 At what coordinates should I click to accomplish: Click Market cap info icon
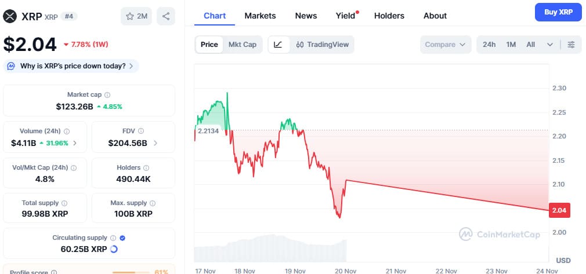click(x=107, y=94)
